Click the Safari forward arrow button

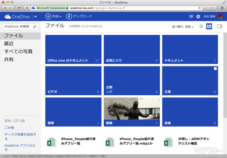coord(11,8)
